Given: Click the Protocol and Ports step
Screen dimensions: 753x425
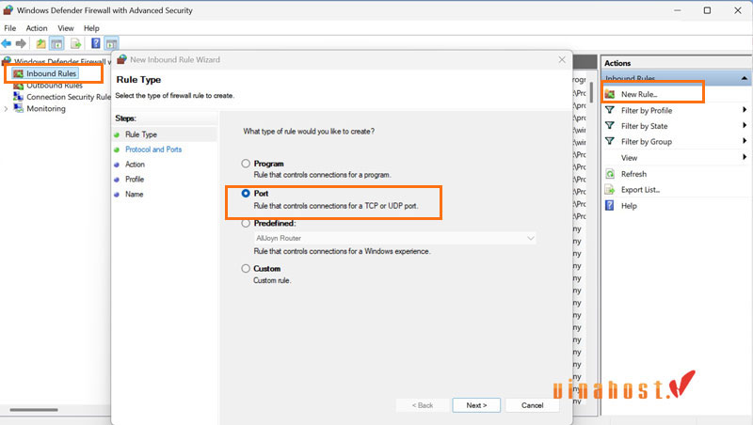Looking at the screenshot, I should point(153,150).
